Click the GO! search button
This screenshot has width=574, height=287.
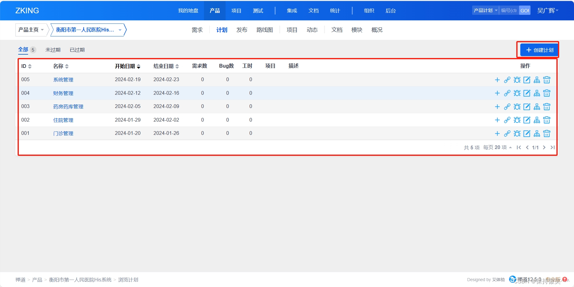point(525,10)
